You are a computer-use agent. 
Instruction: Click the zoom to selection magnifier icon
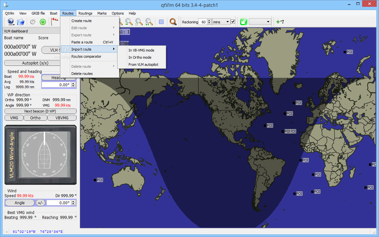click(x=139, y=22)
